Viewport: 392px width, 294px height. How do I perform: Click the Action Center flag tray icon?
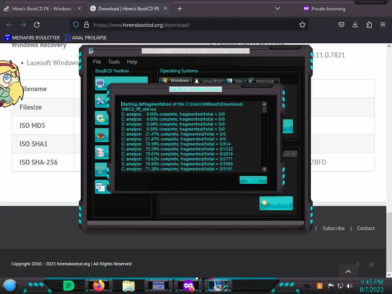point(331,286)
